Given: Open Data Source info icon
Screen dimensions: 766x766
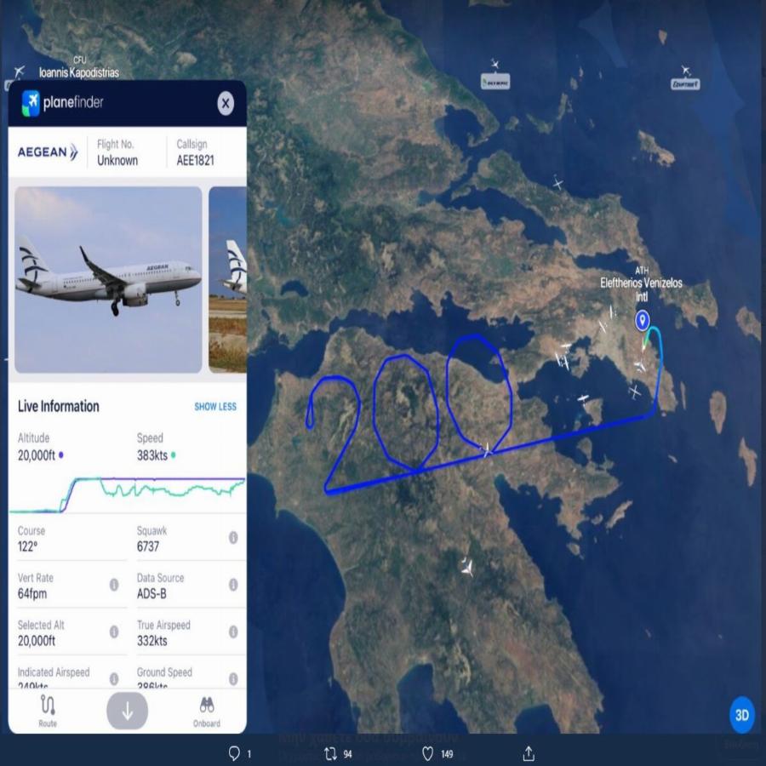Looking at the screenshot, I should click(x=233, y=585).
